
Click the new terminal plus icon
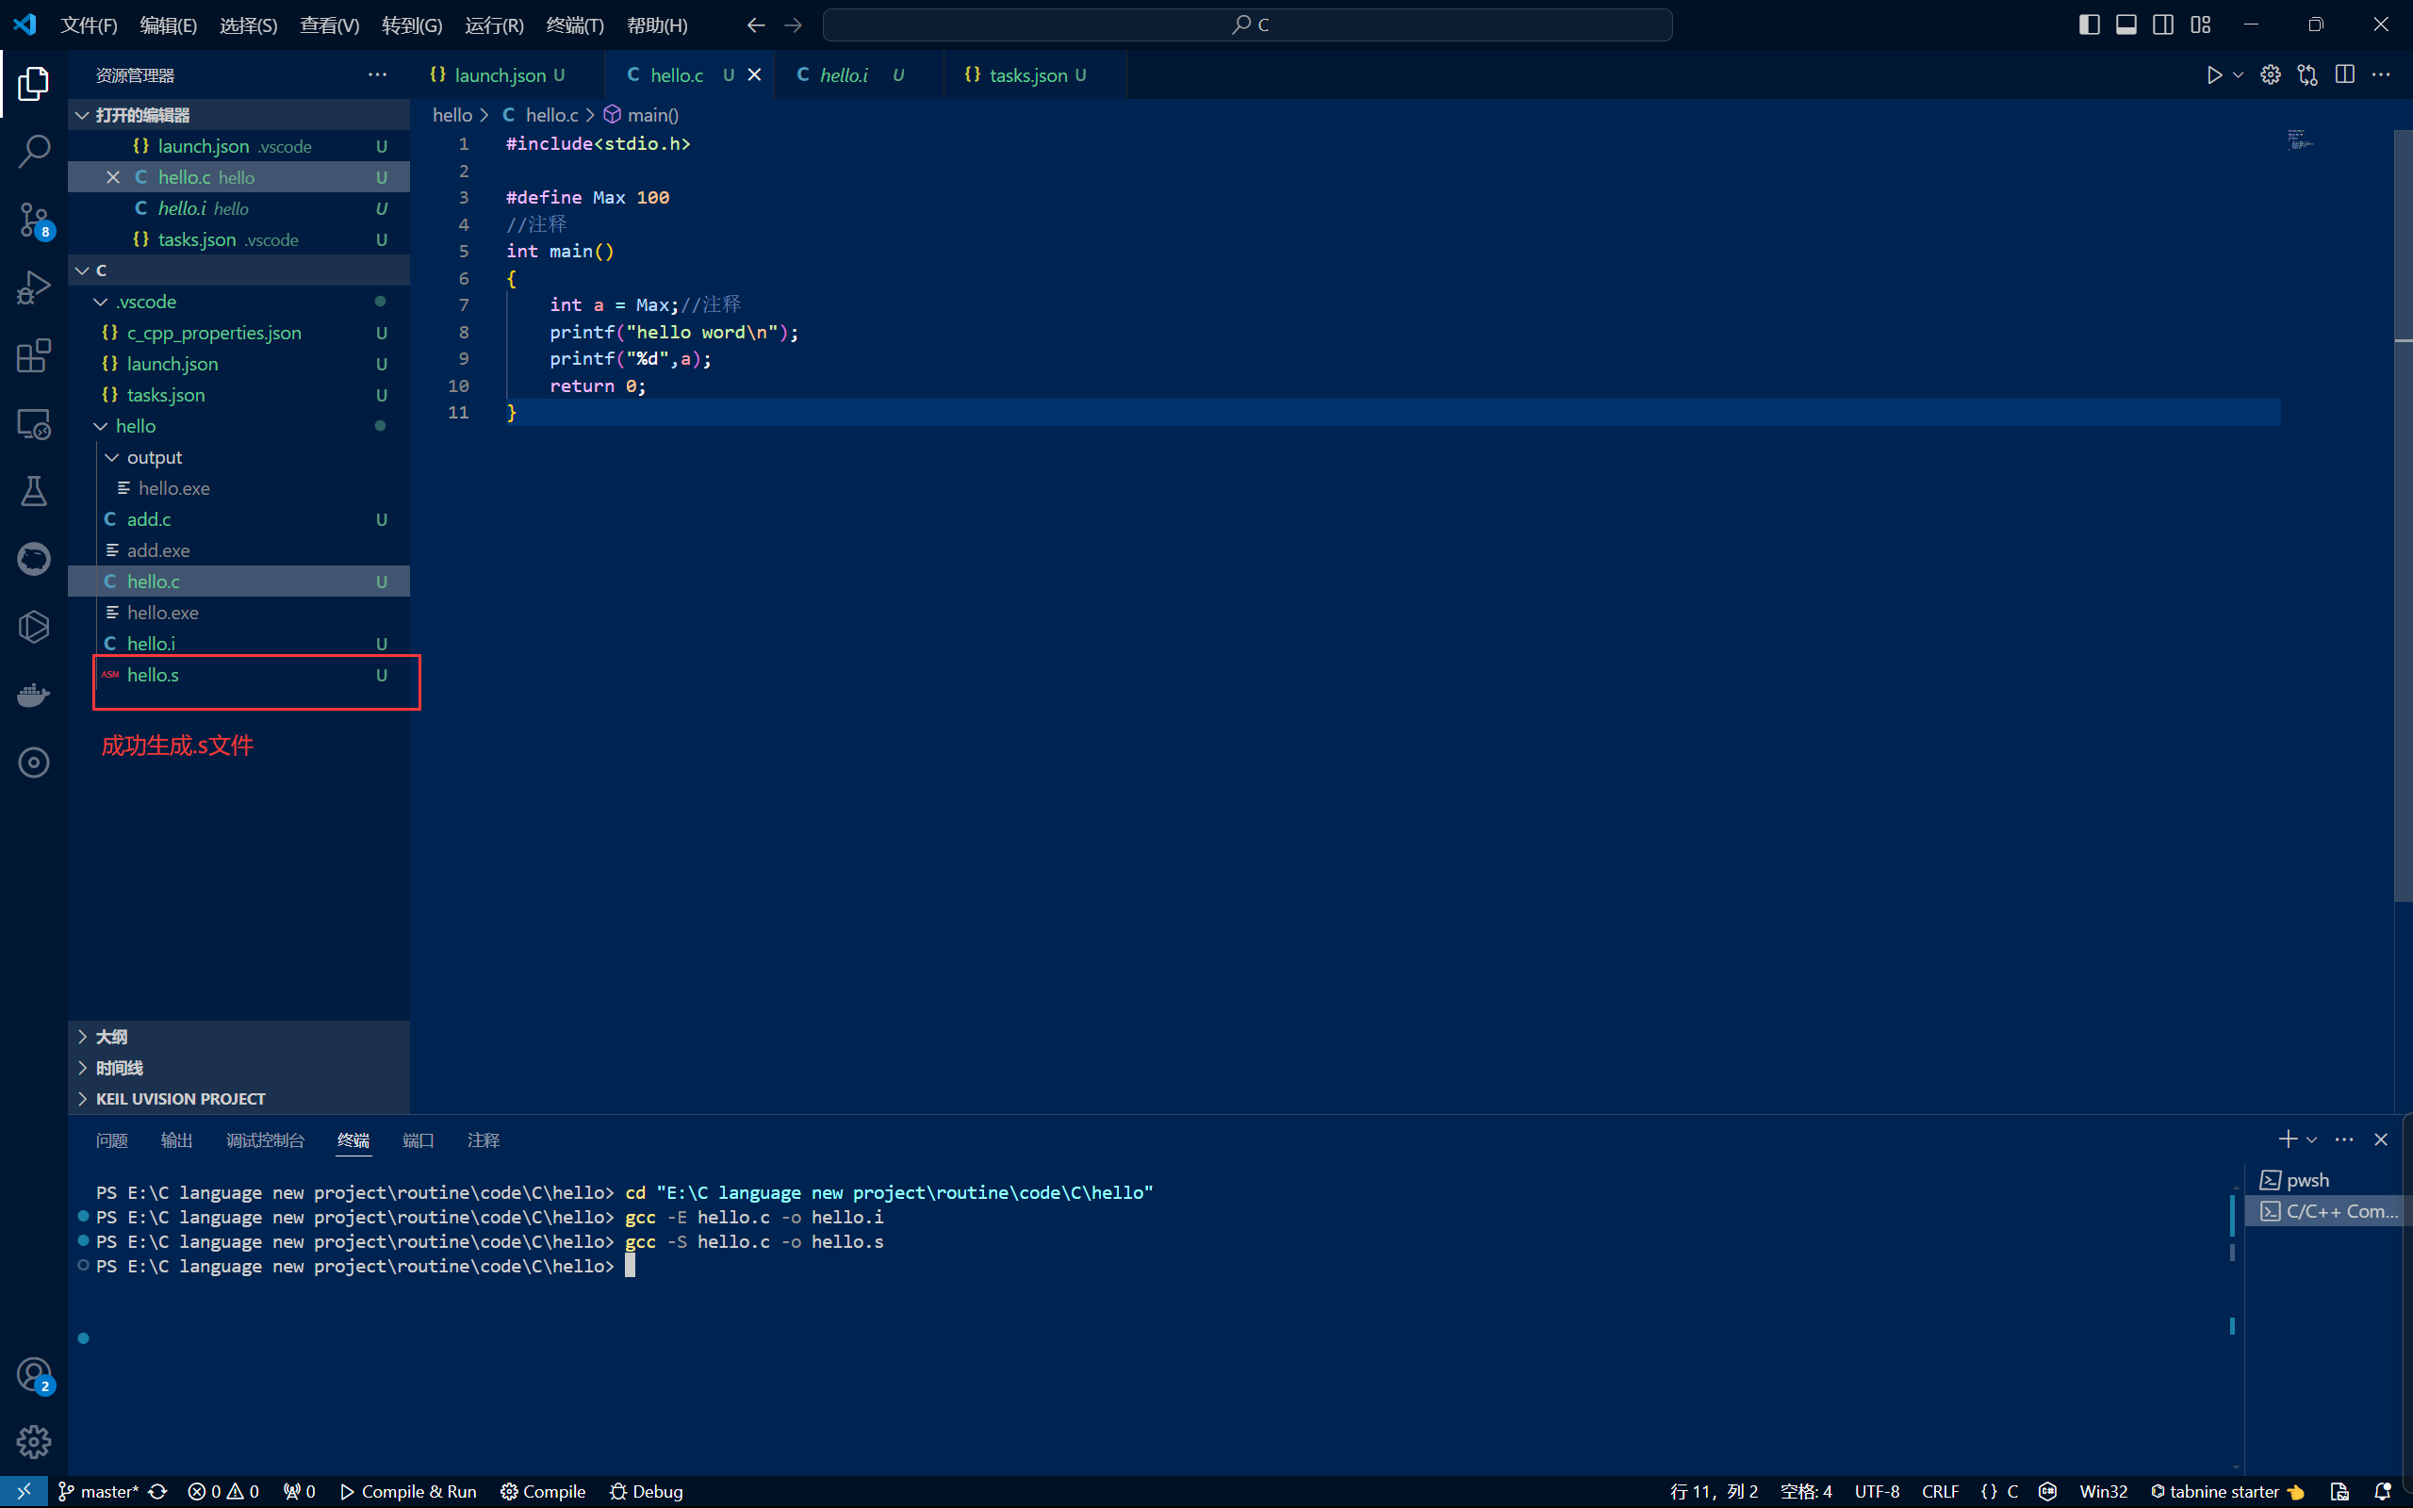pyautogui.click(x=2289, y=1139)
